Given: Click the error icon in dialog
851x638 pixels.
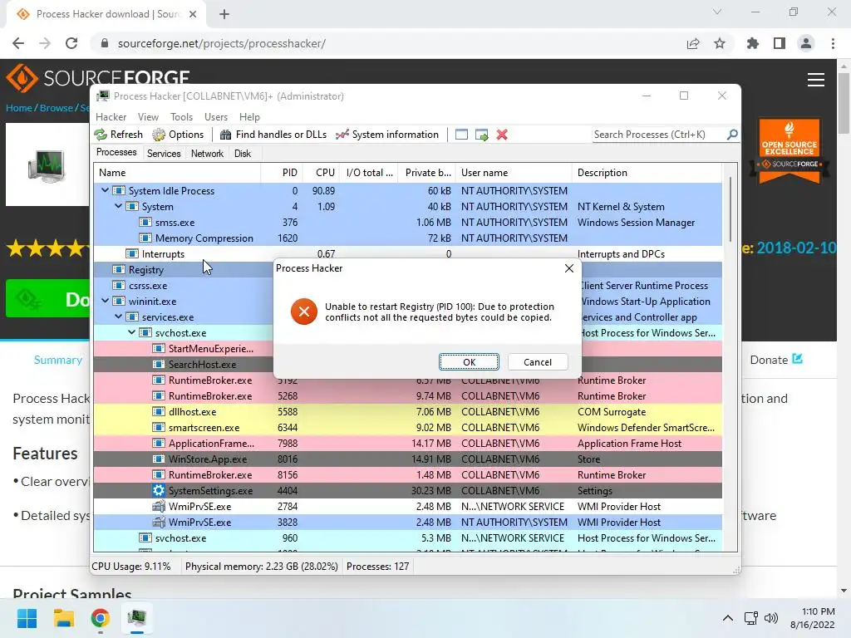Looking at the screenshot, I should point(304,312).
